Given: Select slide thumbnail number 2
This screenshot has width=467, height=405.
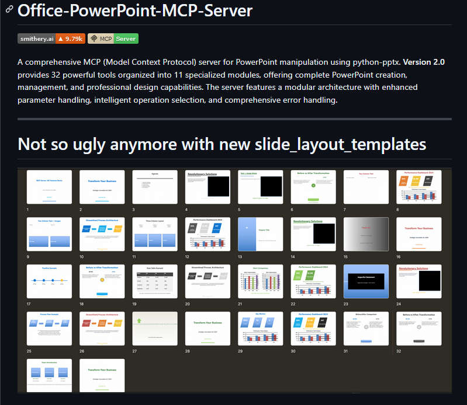Looking at the screenshot, I should click(x=102, y=187).
